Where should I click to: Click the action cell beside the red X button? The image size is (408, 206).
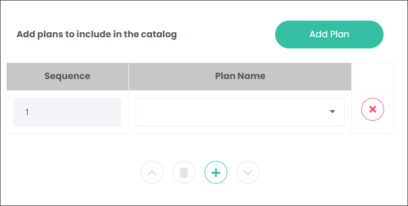pos(373,112)
